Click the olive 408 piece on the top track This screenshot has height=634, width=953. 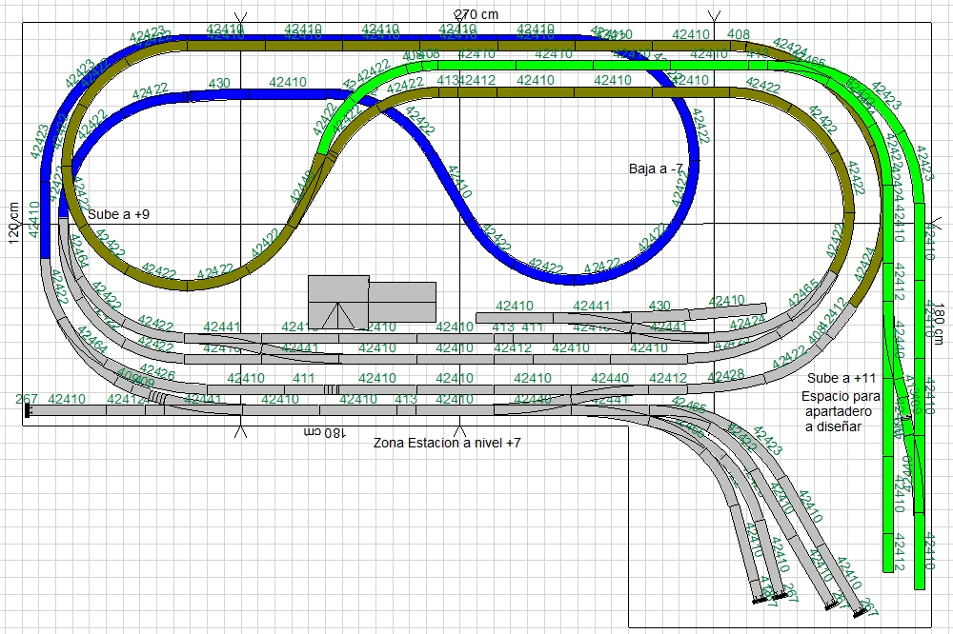[739, 45]
